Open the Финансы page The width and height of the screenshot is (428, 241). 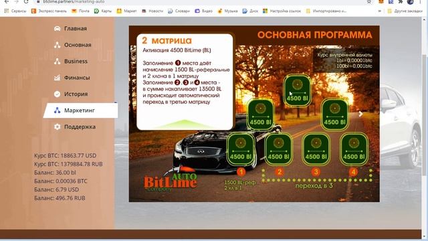click(77, 78)
